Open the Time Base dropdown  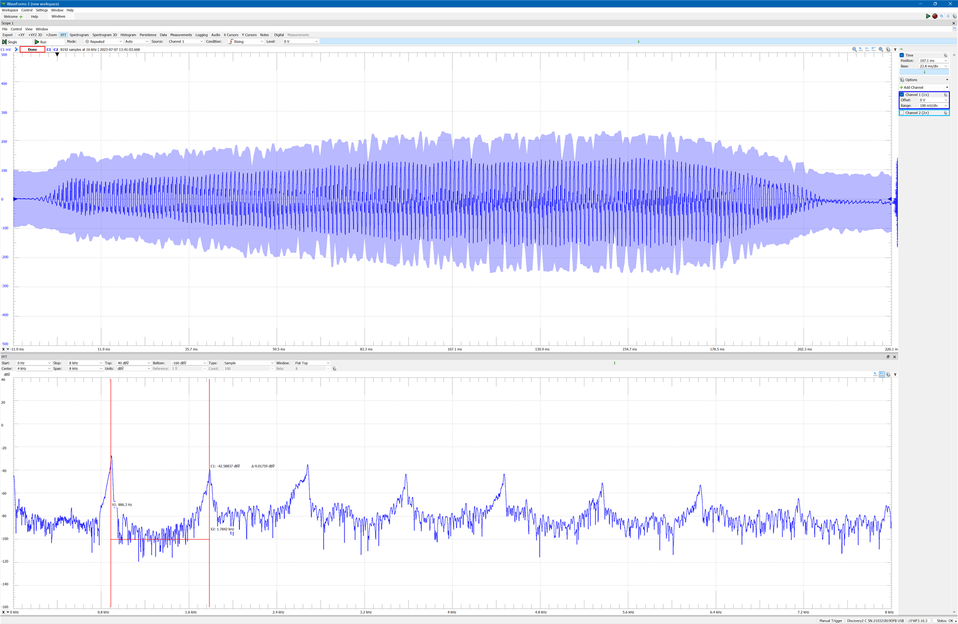[933, 66]
